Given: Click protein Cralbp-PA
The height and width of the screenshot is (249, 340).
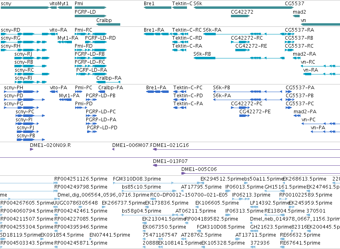Looking at the screenshot, I should [x=111, y=88].
